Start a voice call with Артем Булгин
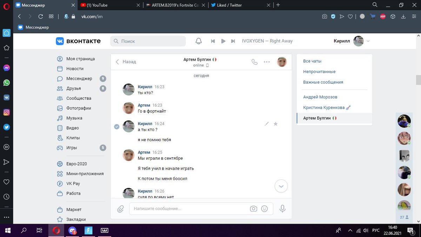 coord(255,62)
